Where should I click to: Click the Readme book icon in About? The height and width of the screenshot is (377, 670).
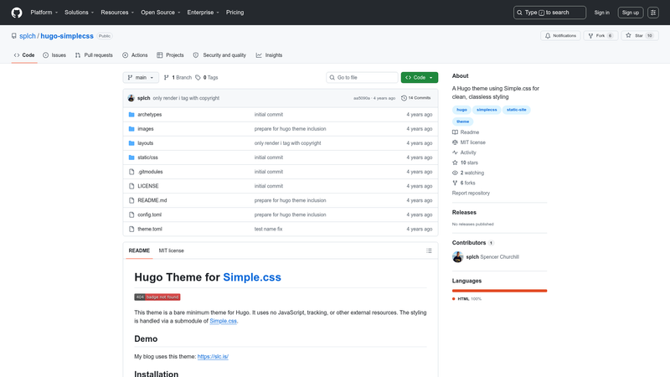point(455,132)
